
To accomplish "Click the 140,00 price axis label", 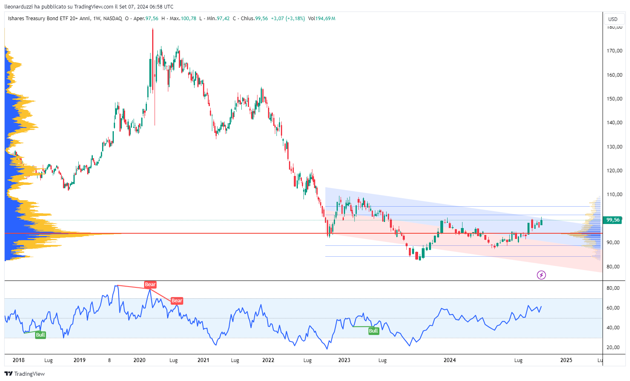I will [615, 123].
